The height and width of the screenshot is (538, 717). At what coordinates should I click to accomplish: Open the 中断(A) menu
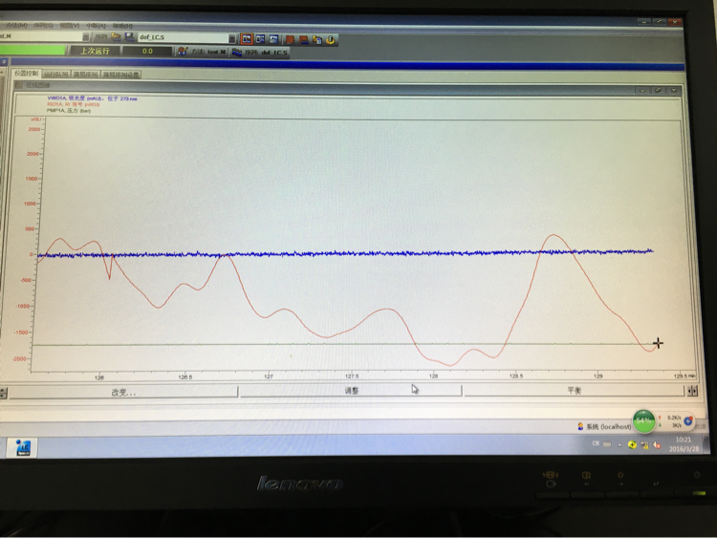click(x=96, y=26)
